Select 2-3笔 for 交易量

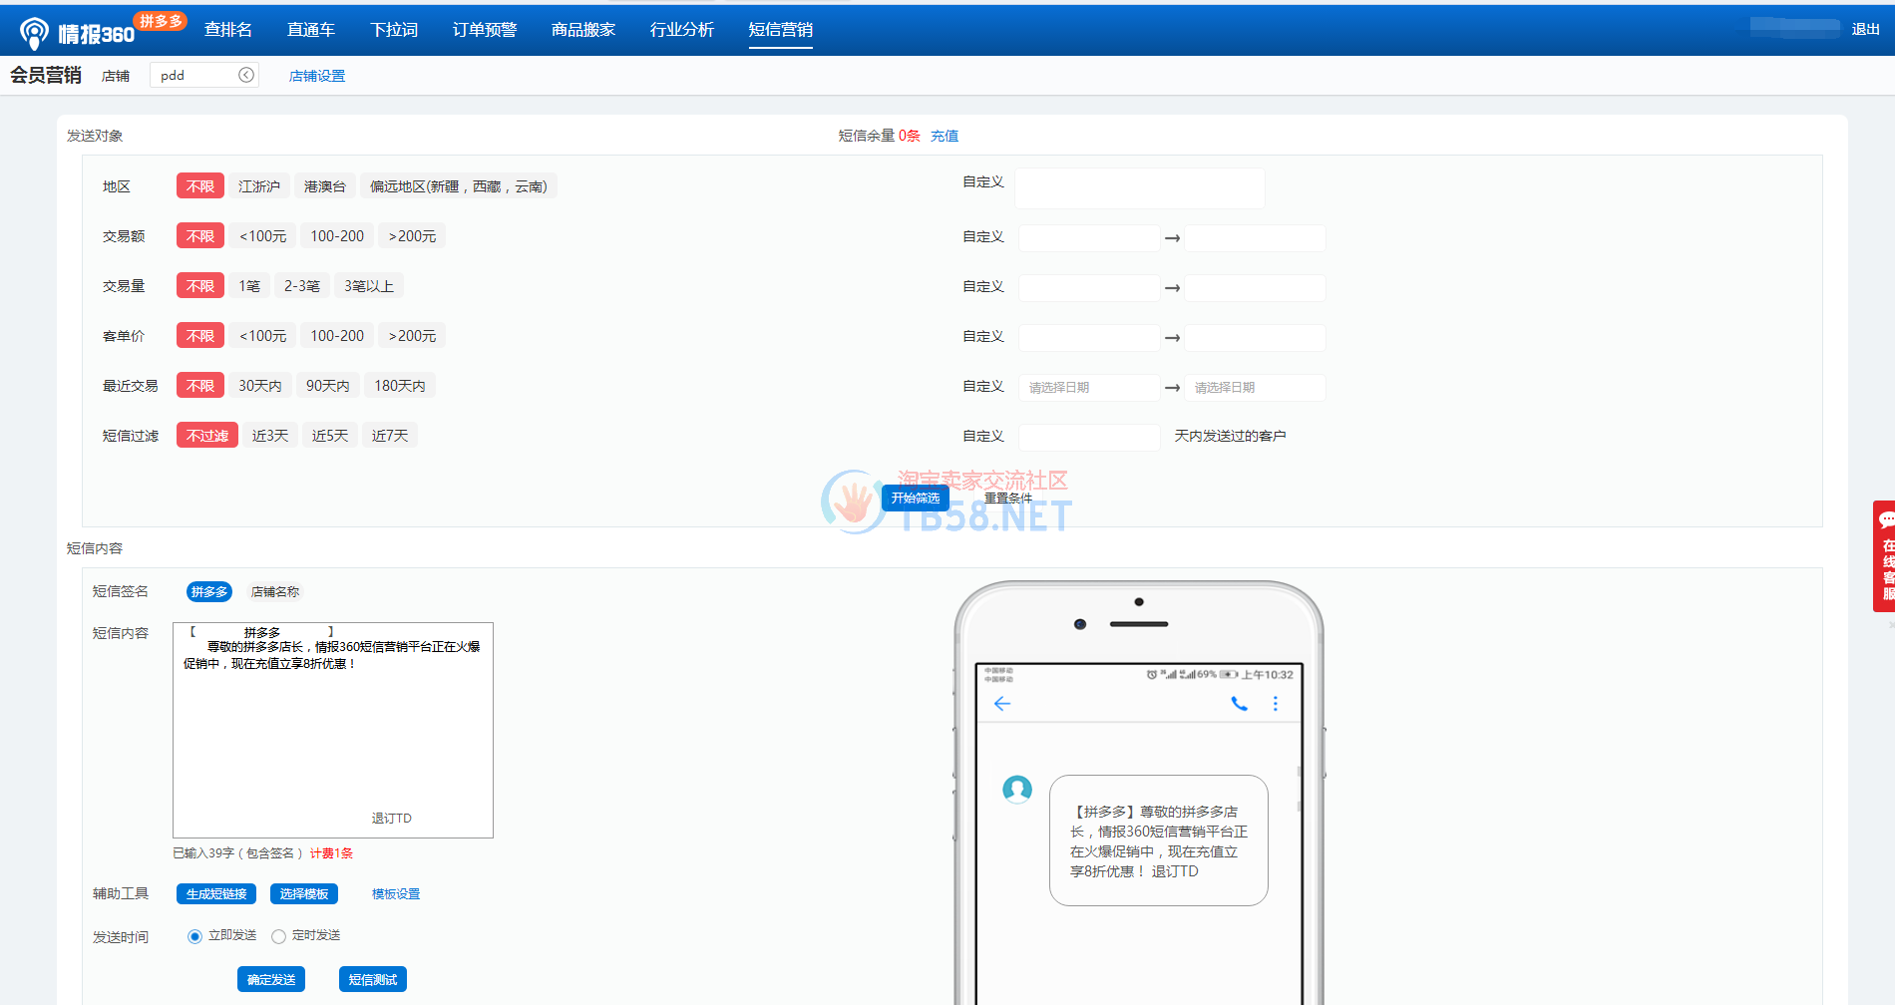coord(302,286)
